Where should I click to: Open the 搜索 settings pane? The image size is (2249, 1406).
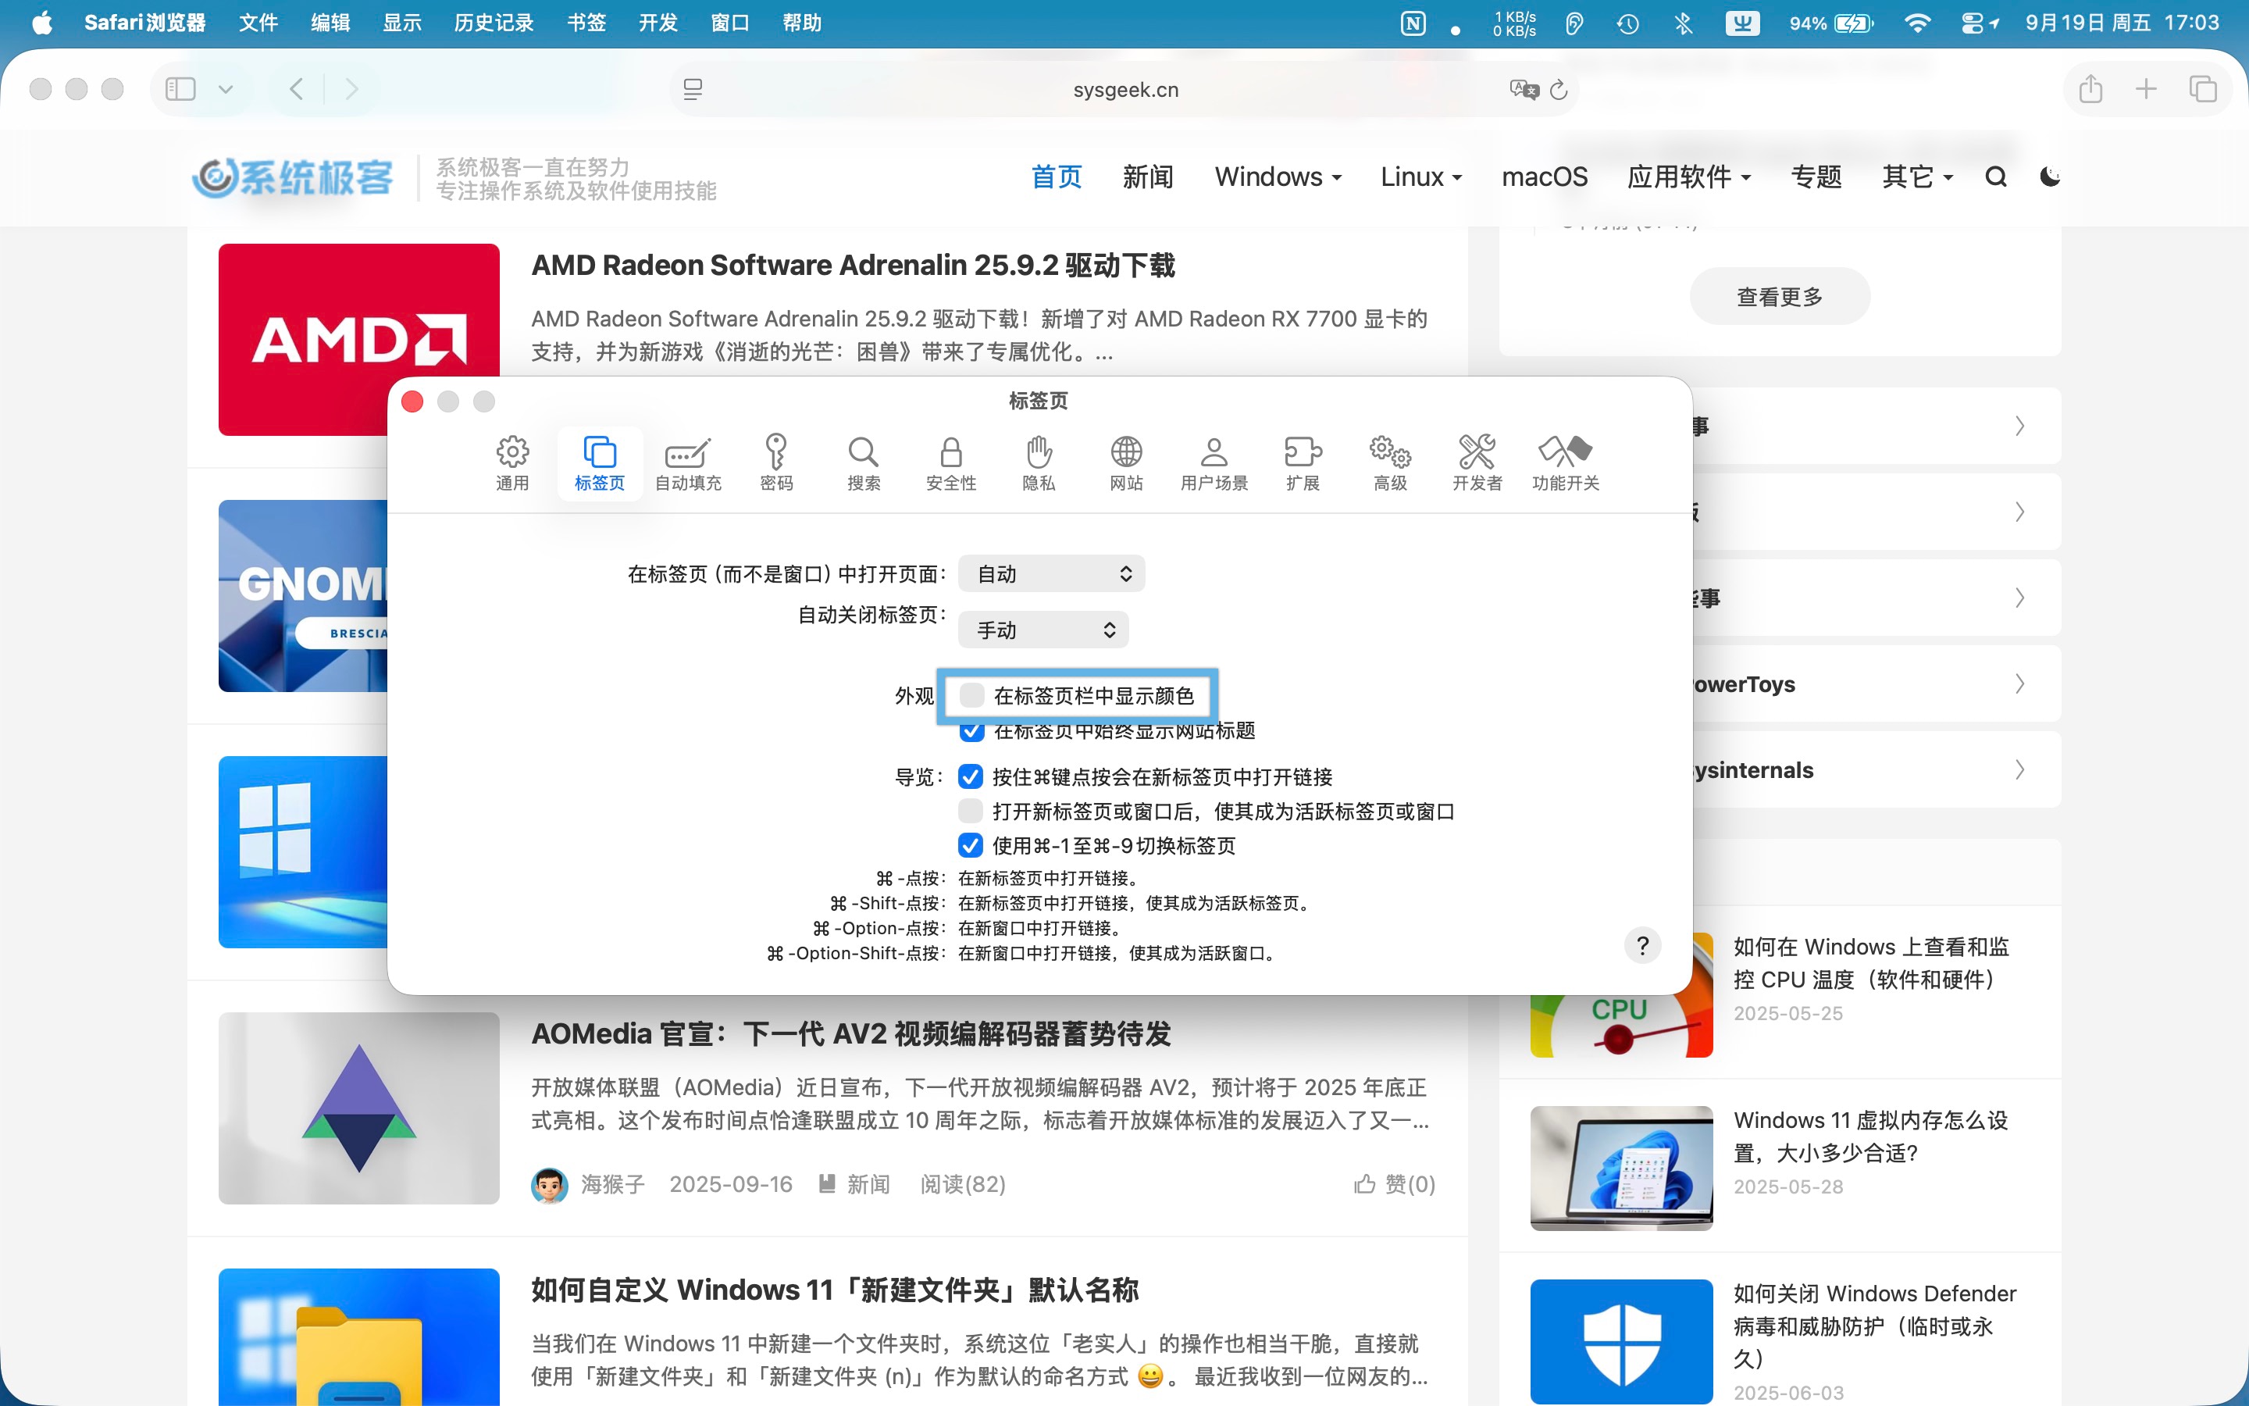pyautogui.click(x=864, y=463)
